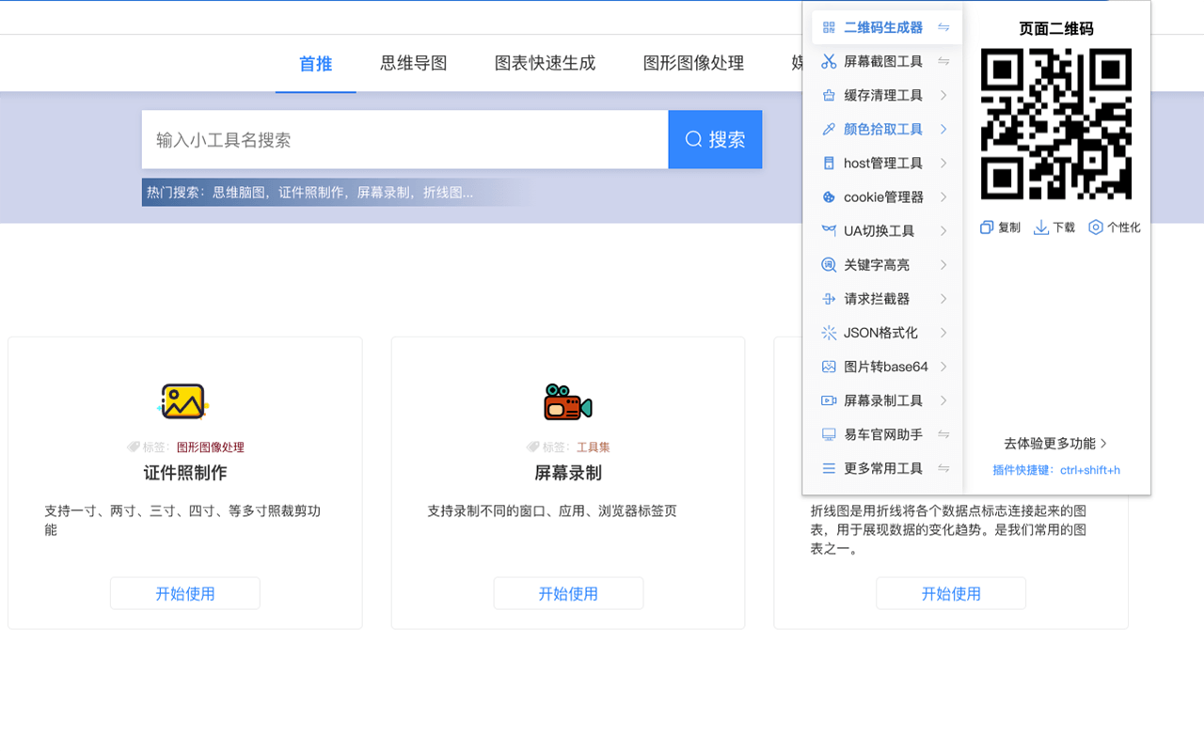1204x752 pixels.
Task: Click the screen recording camera card icon
Action: tap(568, 402)
